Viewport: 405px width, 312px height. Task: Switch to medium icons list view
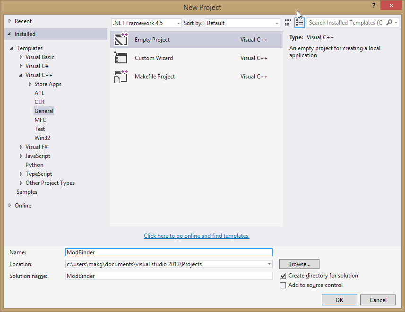[x=300, y=23]
